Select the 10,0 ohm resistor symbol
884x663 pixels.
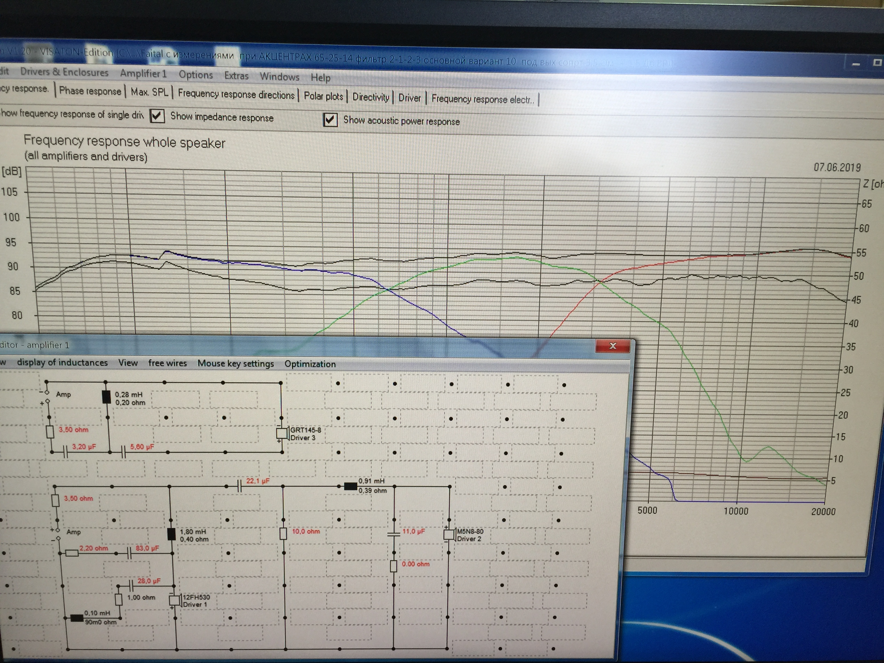tap(283, 534)
